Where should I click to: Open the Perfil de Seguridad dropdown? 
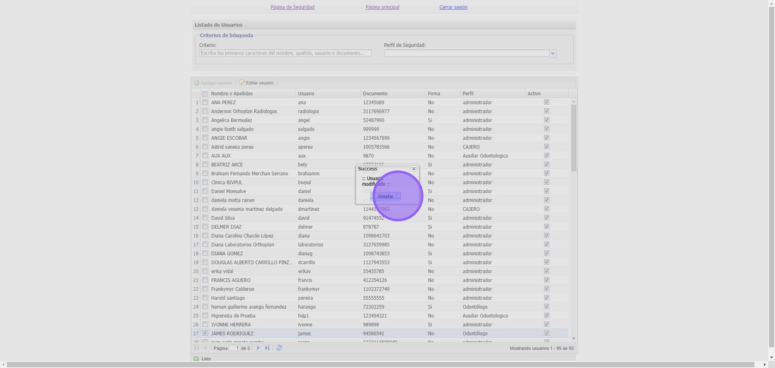[x=553, y=53]
